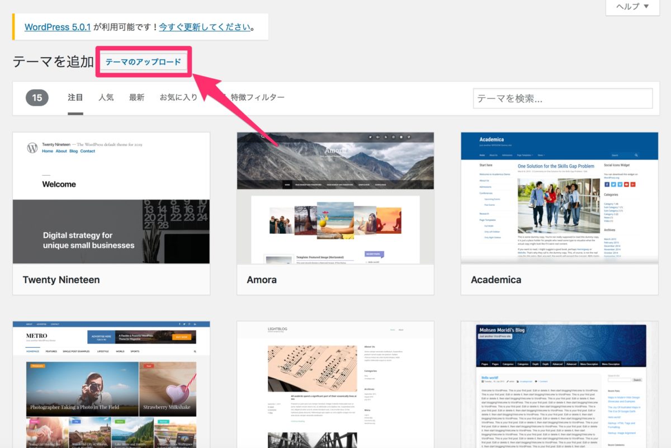Open the Academica theme preview thumbnail
671x448 pixels.
tap(559, 198)
